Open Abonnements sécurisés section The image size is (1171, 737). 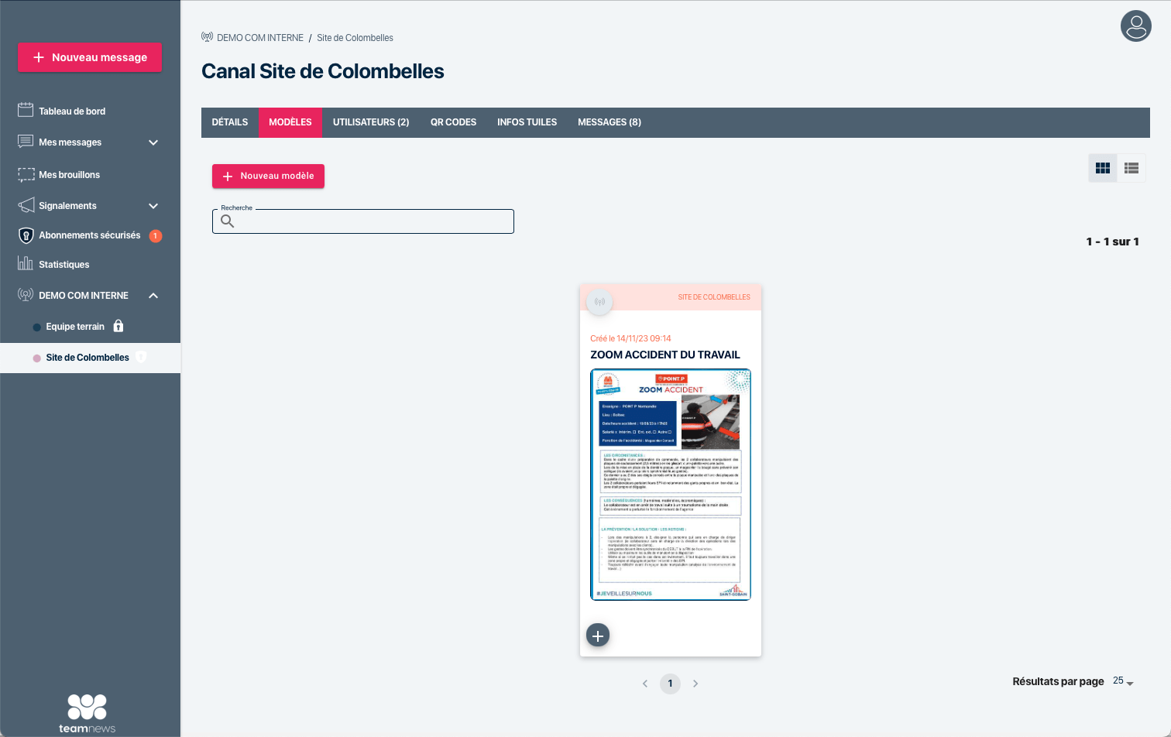point(89,235)
